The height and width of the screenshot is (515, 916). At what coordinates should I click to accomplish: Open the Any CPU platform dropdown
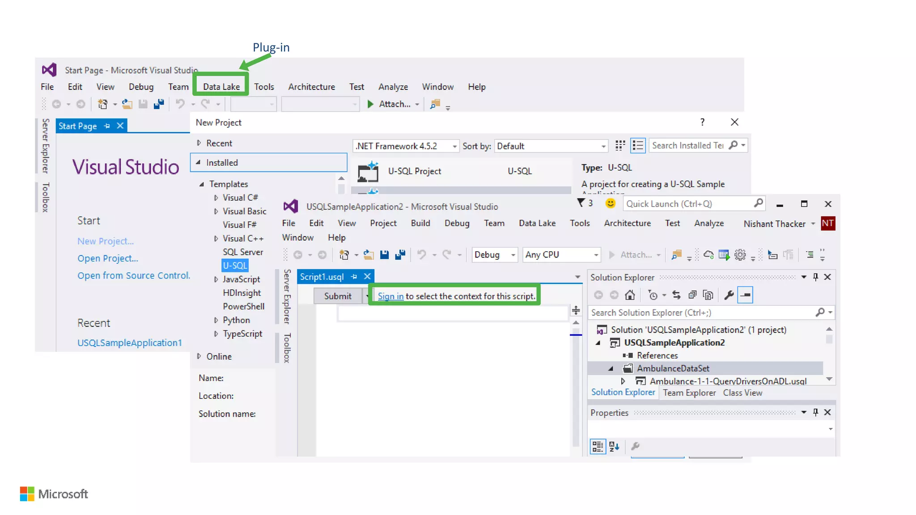coord(596,255)
